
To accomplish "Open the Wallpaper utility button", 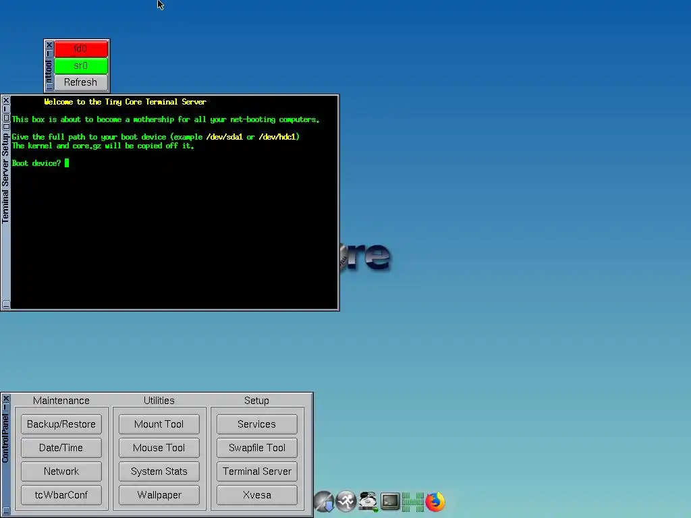I will [x=159, y=495].
